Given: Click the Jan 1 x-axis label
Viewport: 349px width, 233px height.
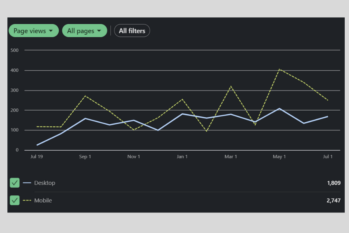Looking at the screenshot, I should coord(182,156).
